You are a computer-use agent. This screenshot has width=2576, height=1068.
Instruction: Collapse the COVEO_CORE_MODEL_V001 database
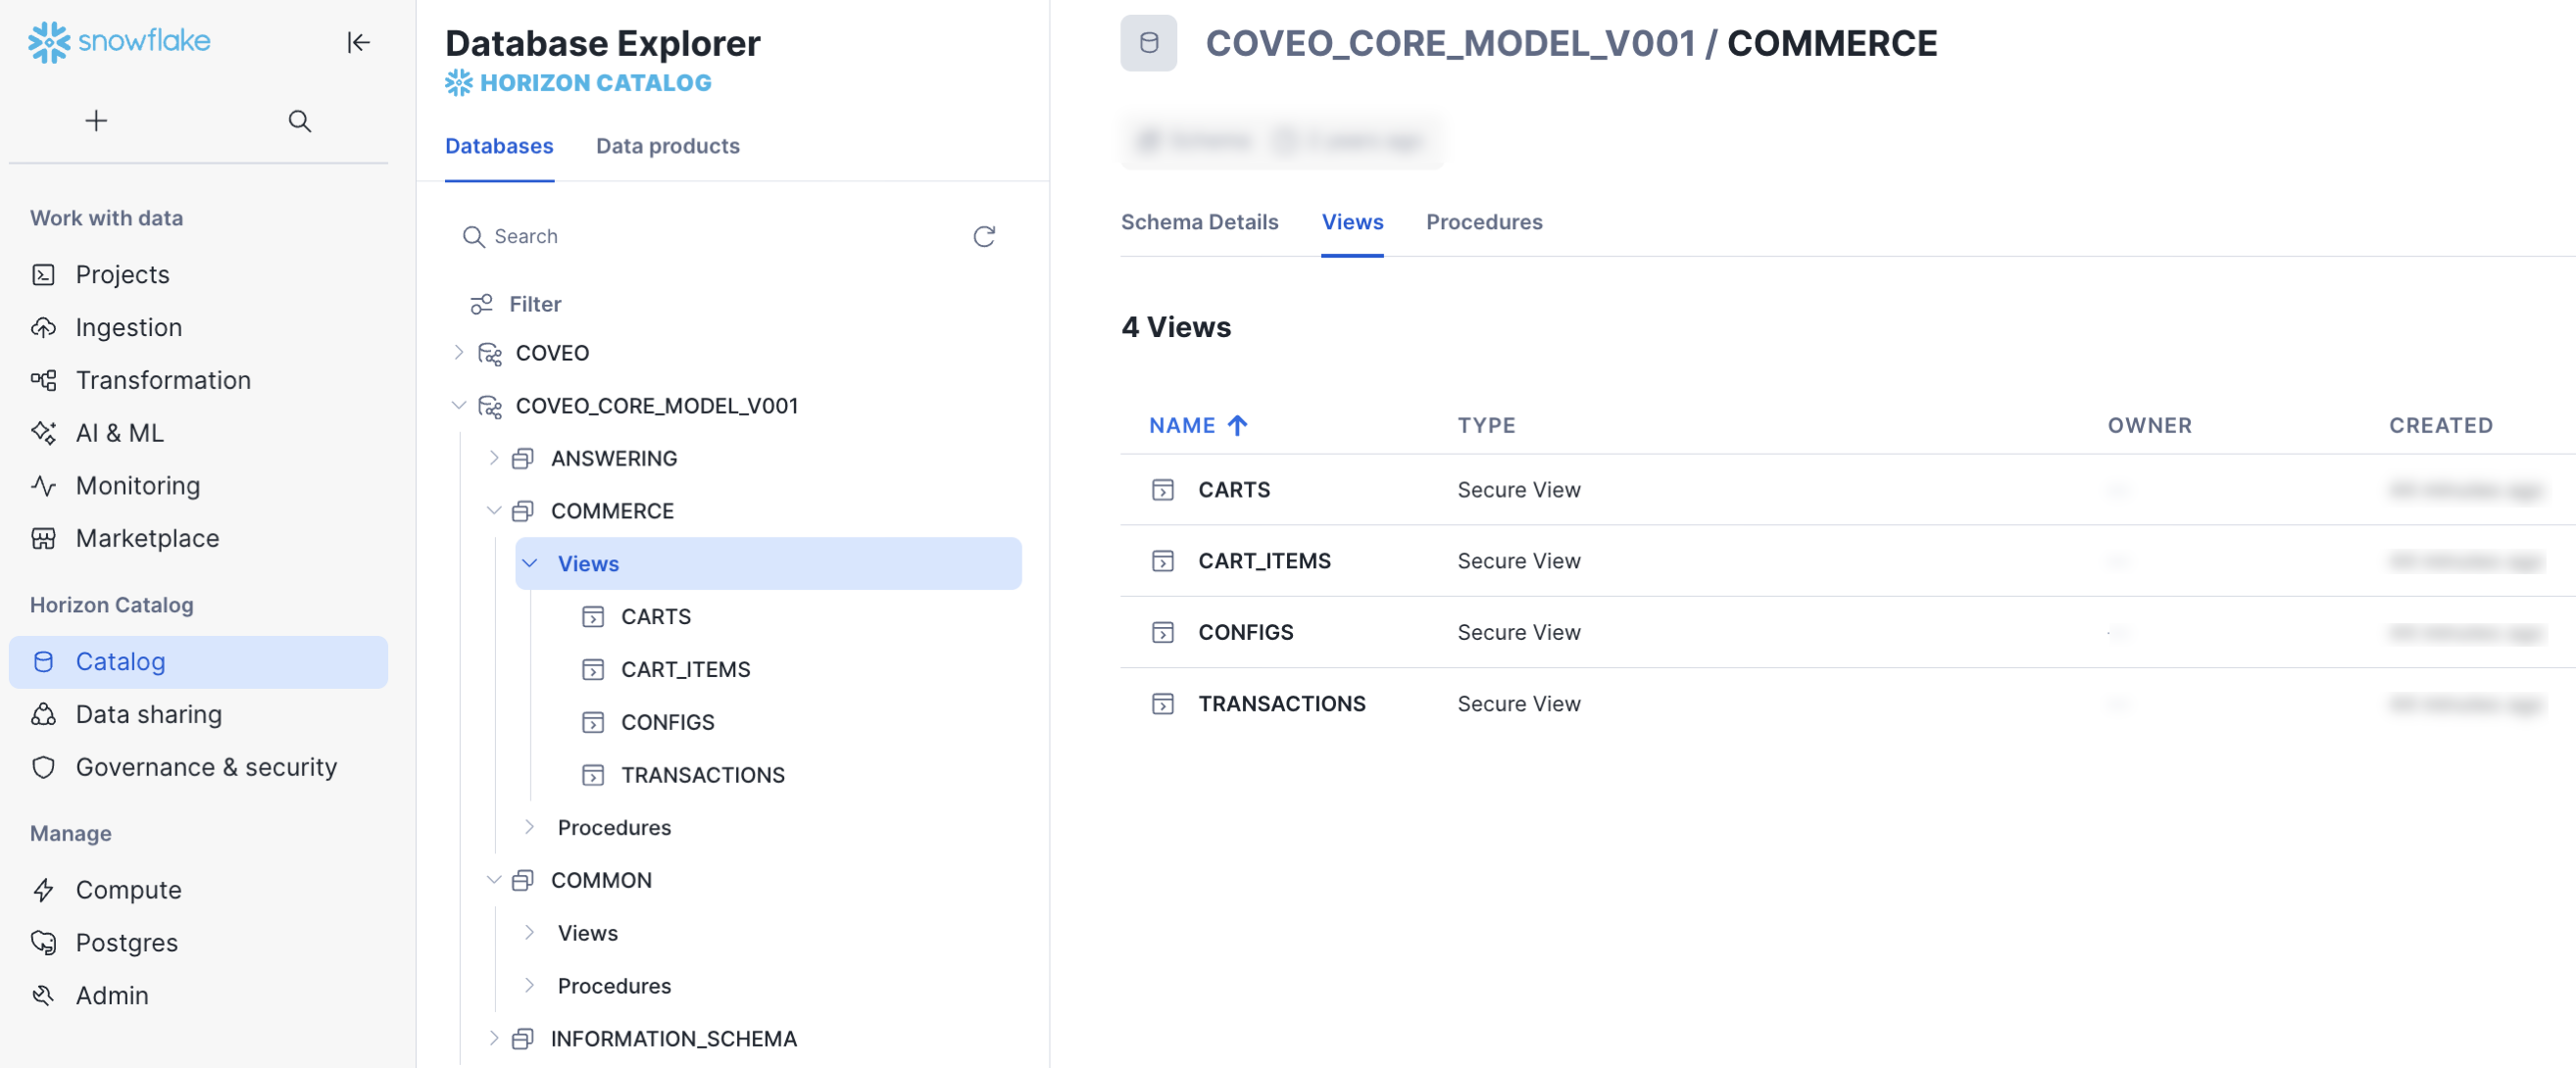pyautogui.click(x=459, y=405)
